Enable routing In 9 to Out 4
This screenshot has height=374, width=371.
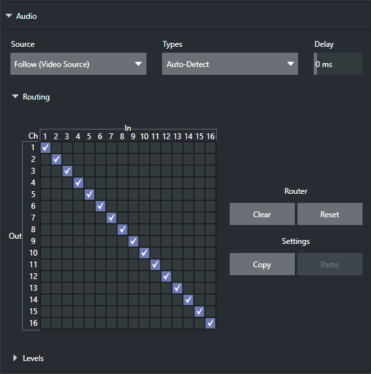pyautogui.click(x=133, y=183)
